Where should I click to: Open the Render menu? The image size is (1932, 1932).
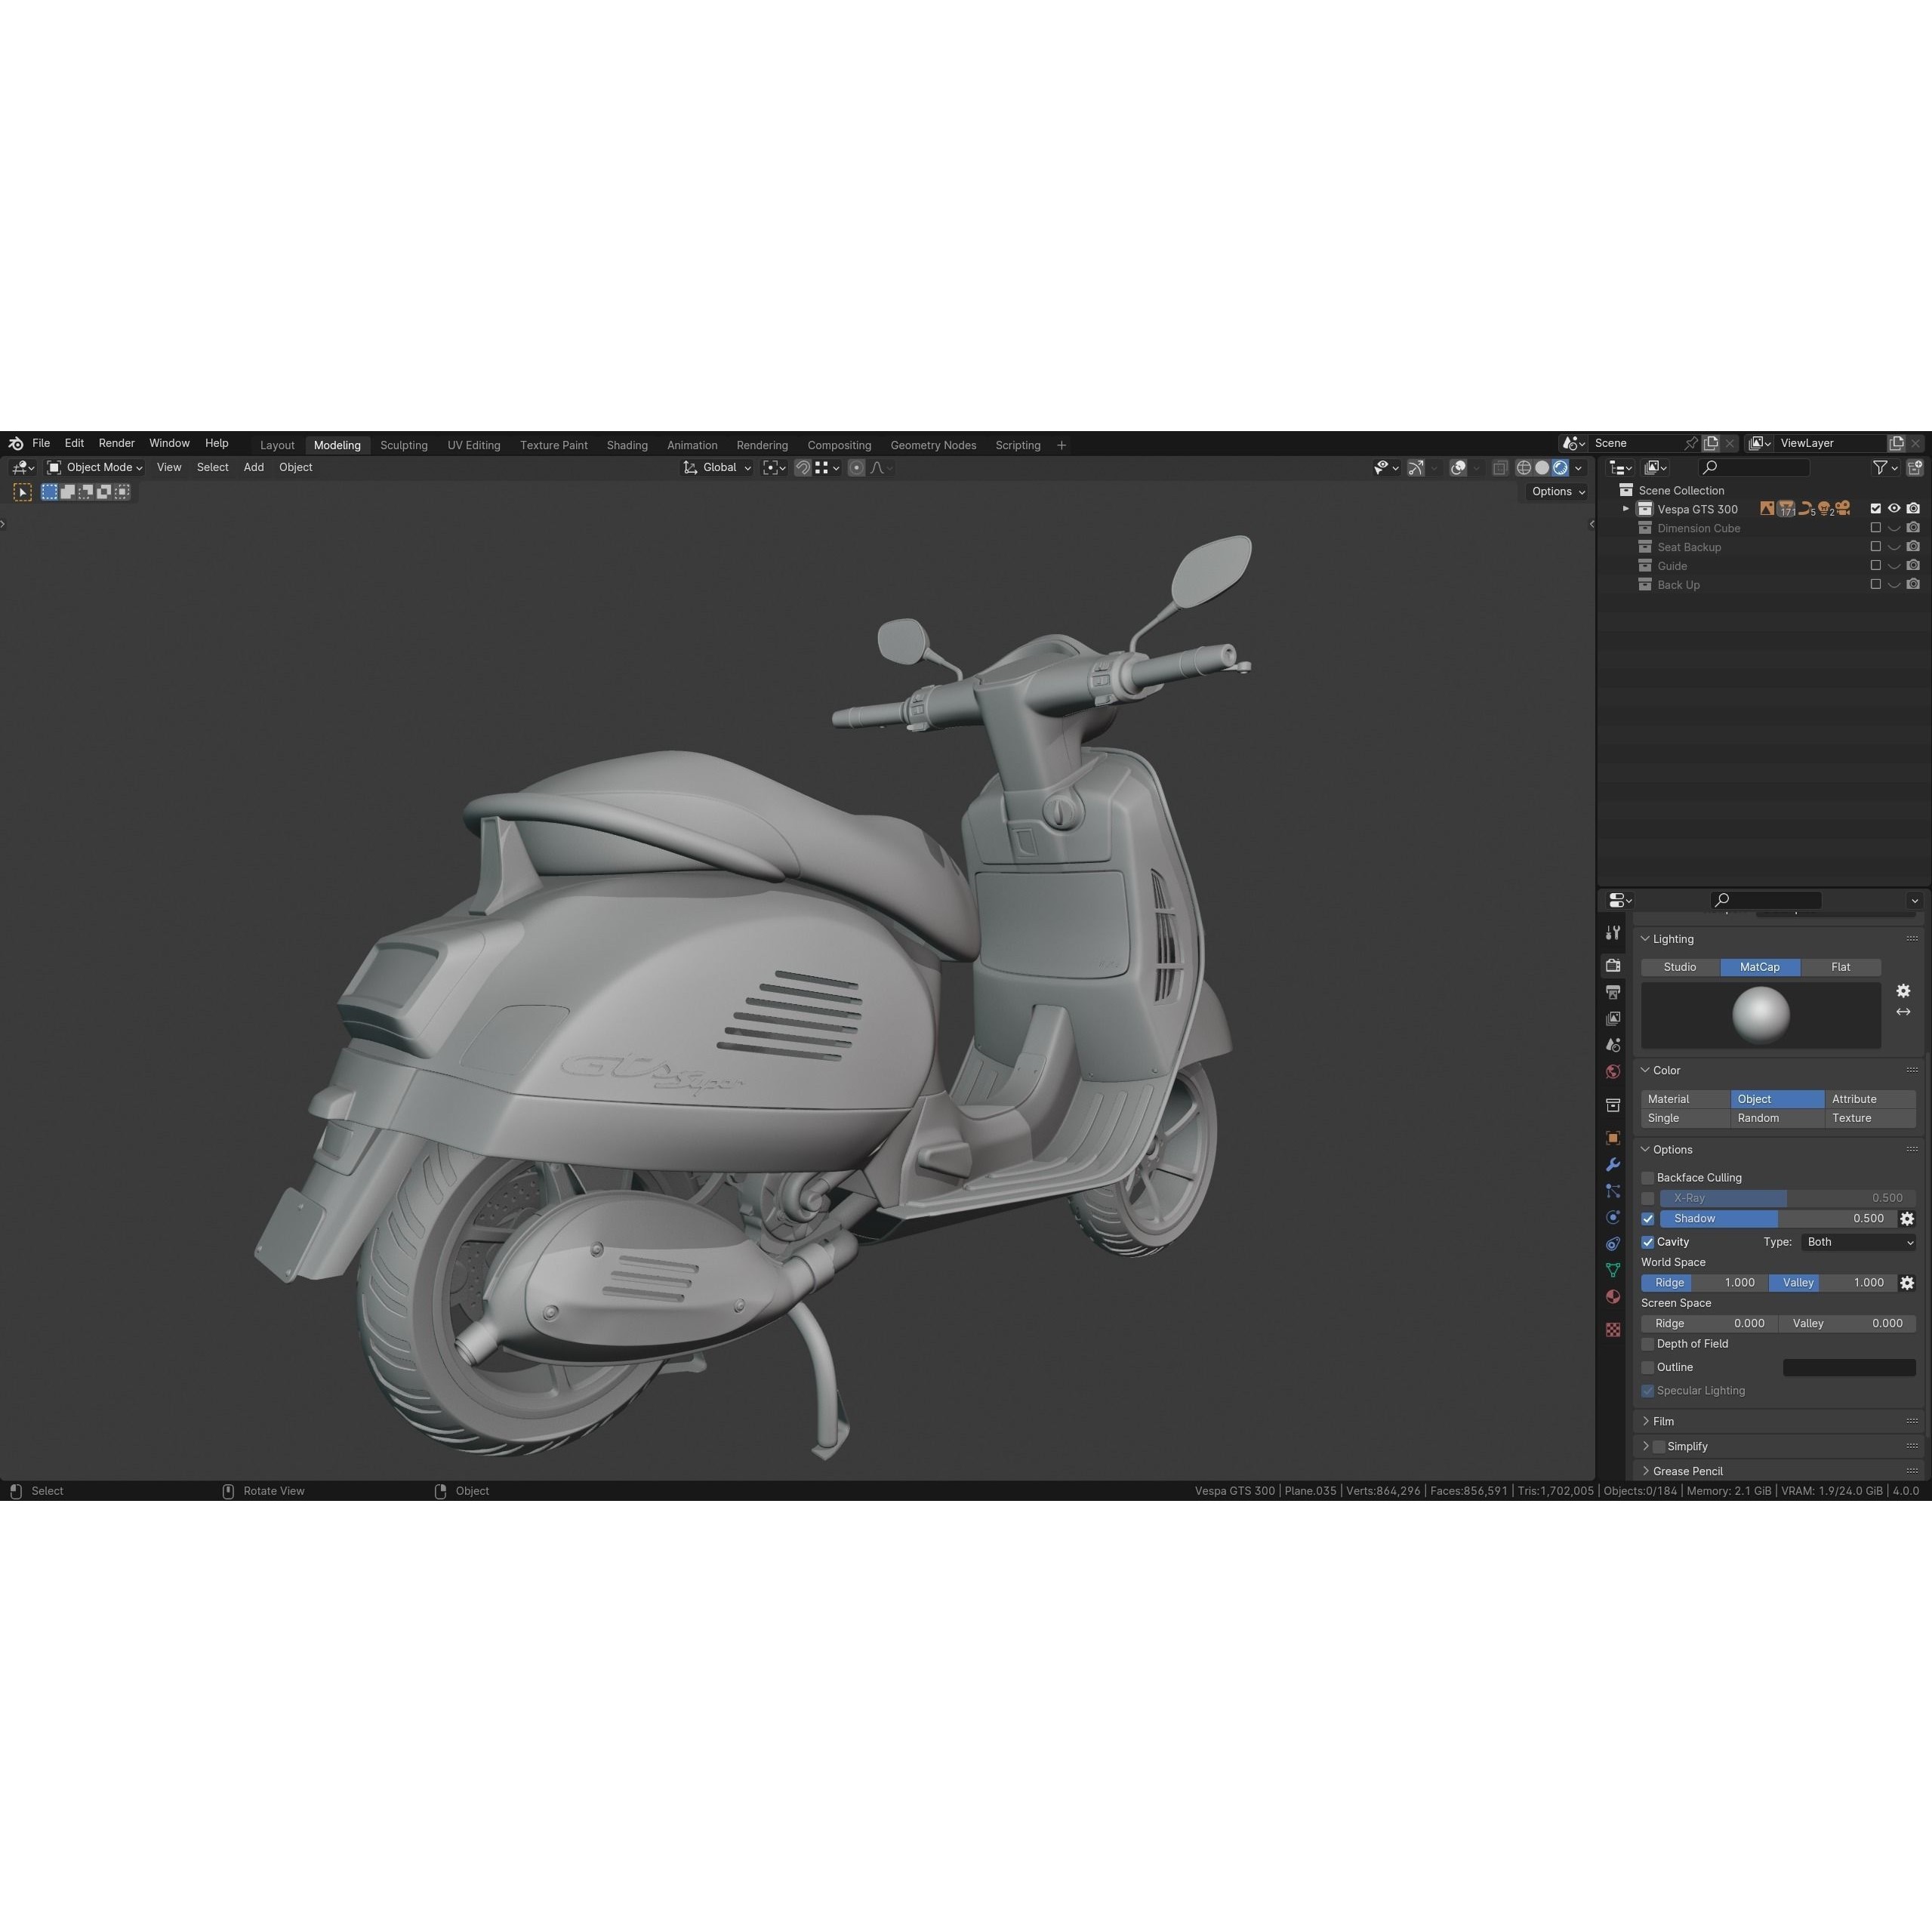tap(116, 443)
